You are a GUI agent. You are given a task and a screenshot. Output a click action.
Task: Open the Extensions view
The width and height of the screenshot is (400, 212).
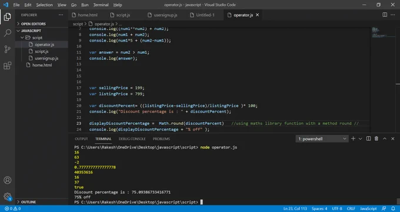8,66
